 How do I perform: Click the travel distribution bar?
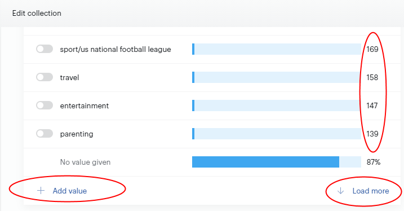277,77
